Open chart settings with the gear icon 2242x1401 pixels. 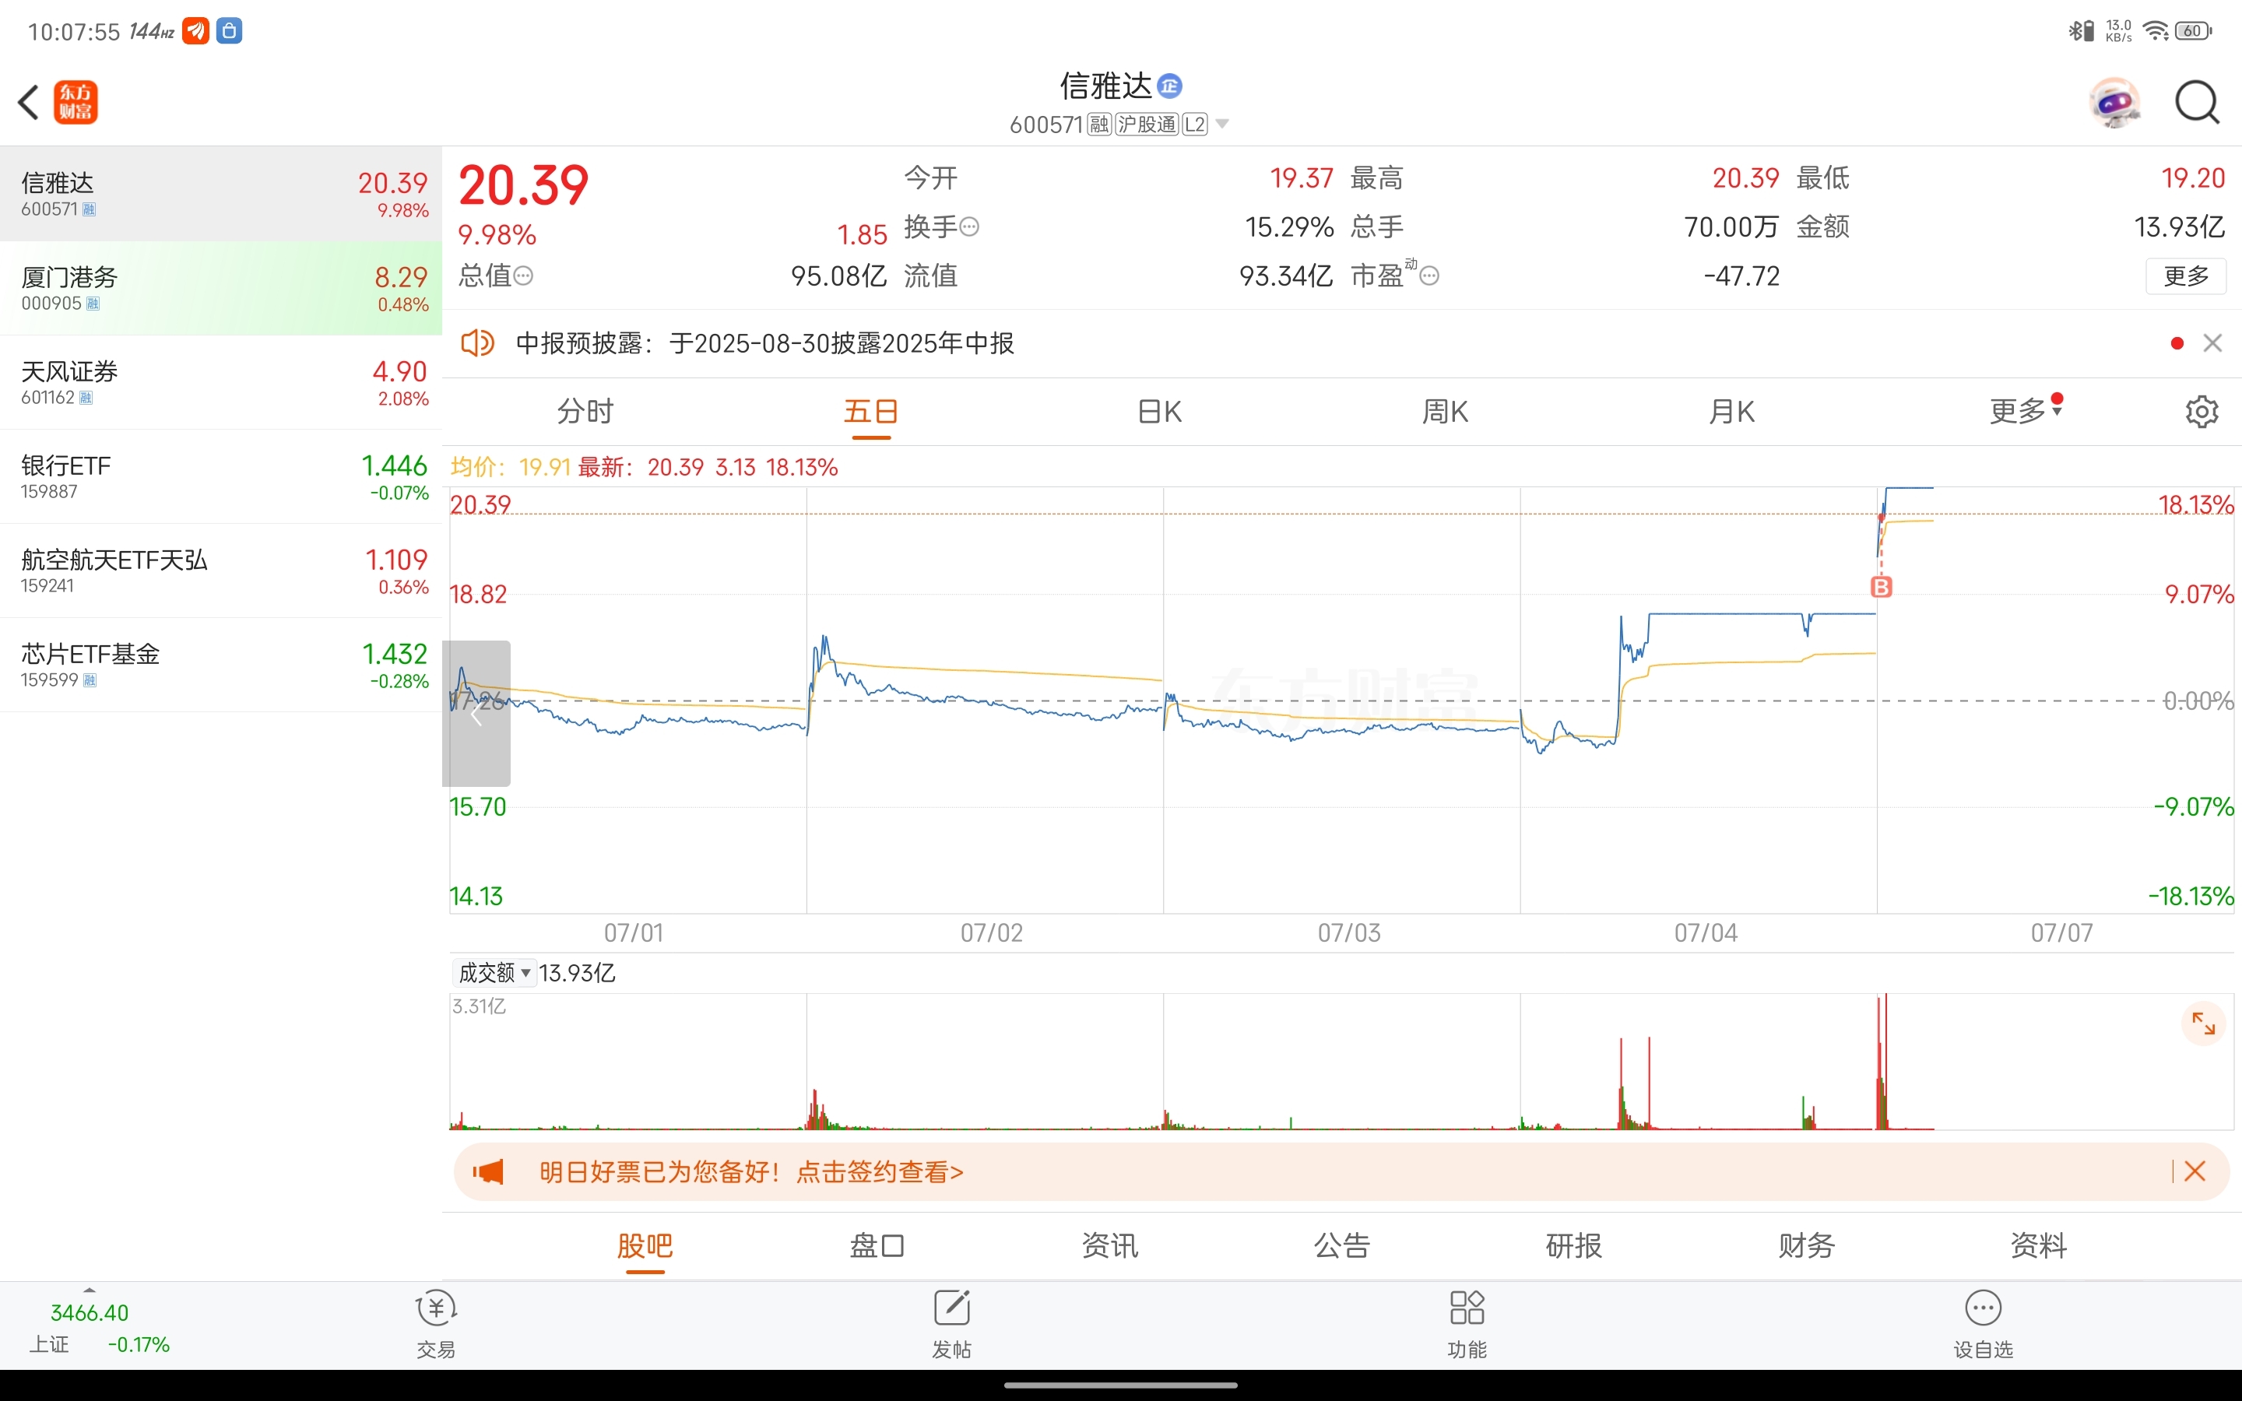2202,412
